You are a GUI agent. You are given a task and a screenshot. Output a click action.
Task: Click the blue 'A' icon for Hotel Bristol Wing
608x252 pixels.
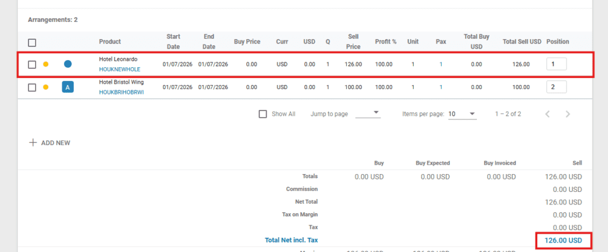click(x=68, y=87)
